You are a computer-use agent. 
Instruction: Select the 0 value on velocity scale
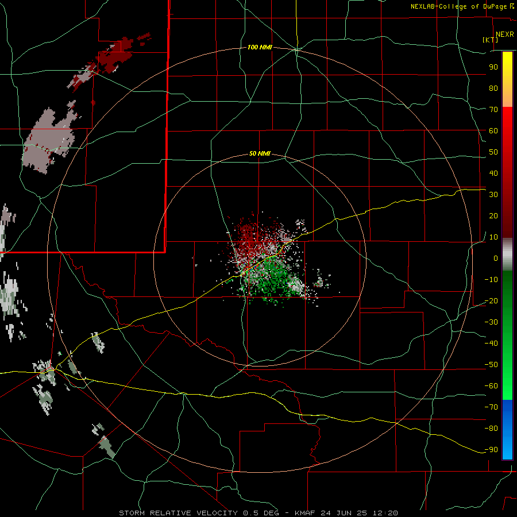496,258
